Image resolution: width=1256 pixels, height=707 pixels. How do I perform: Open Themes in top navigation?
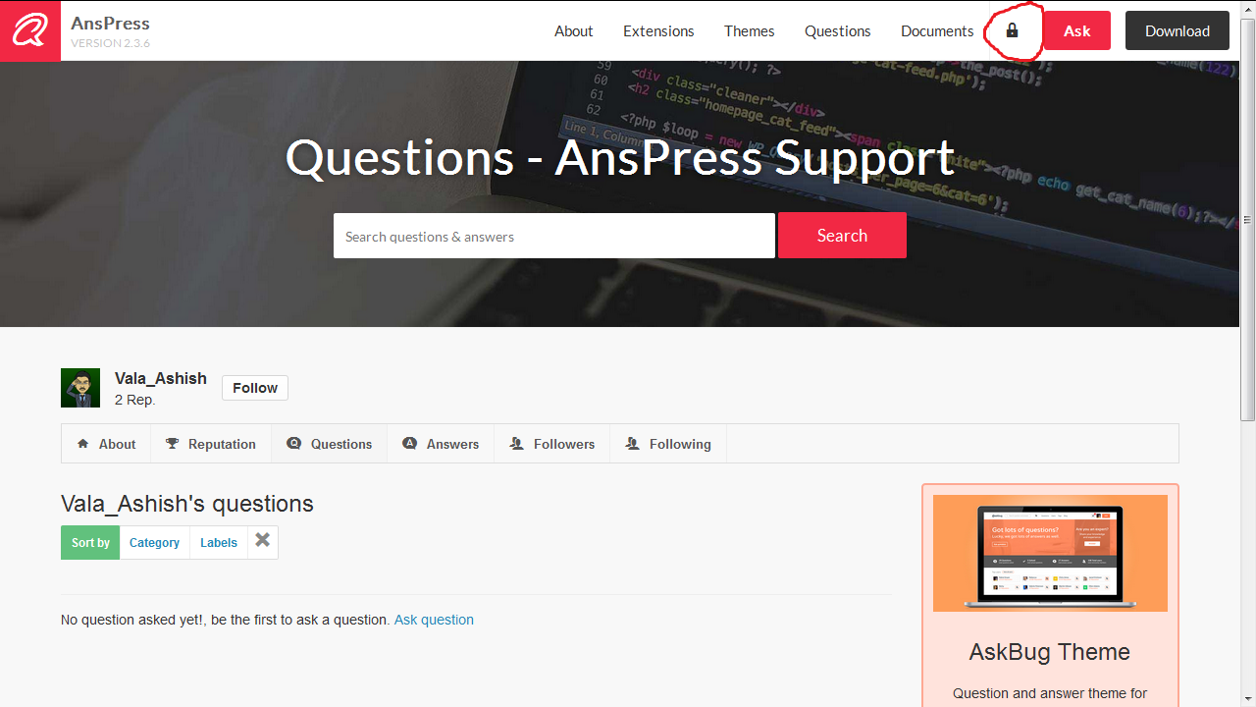[x=750, y=30]
